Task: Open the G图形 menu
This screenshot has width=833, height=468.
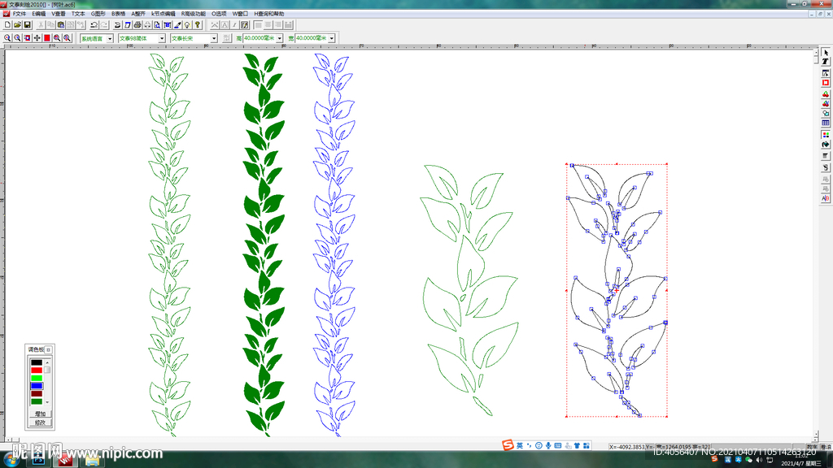Action: click(98, 14)
